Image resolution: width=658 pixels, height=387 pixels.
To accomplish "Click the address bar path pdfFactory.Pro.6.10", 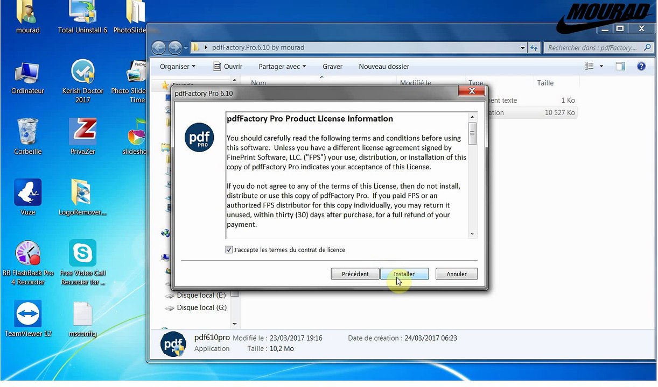I will coord(258,47).
